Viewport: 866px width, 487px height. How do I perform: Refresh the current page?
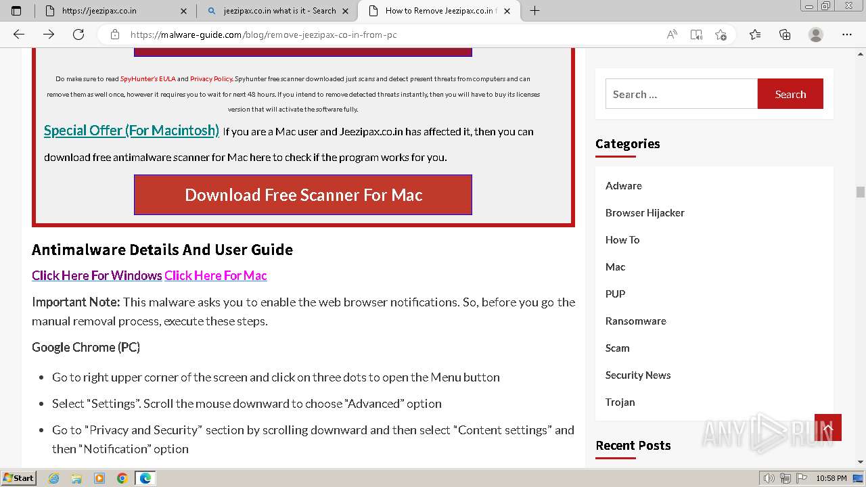(x=78, y=34)
